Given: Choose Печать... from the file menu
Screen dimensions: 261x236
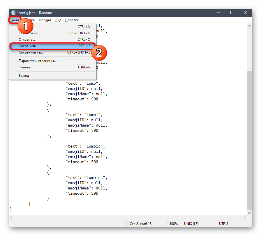Looking at the screenshot, I should pyautogui.click(x=53, y=67).
